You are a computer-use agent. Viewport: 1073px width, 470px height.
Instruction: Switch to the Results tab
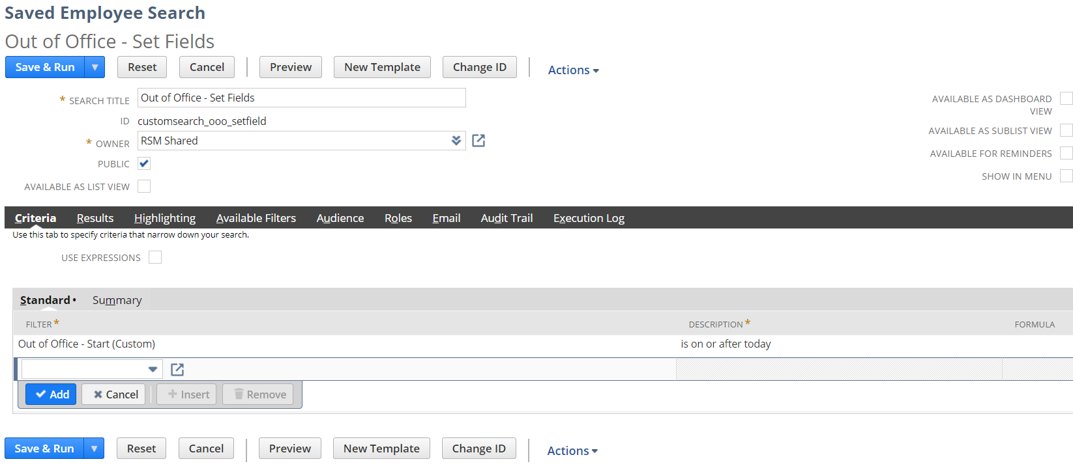coord(95,218)
